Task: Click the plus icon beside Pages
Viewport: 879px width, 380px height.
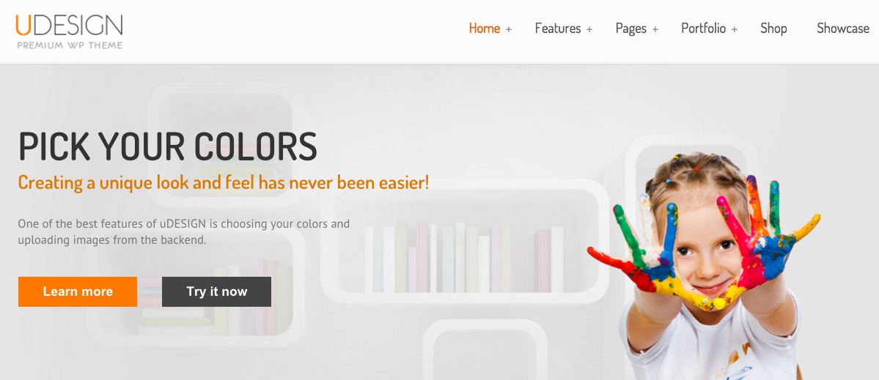Action: (x=655, y=30)
